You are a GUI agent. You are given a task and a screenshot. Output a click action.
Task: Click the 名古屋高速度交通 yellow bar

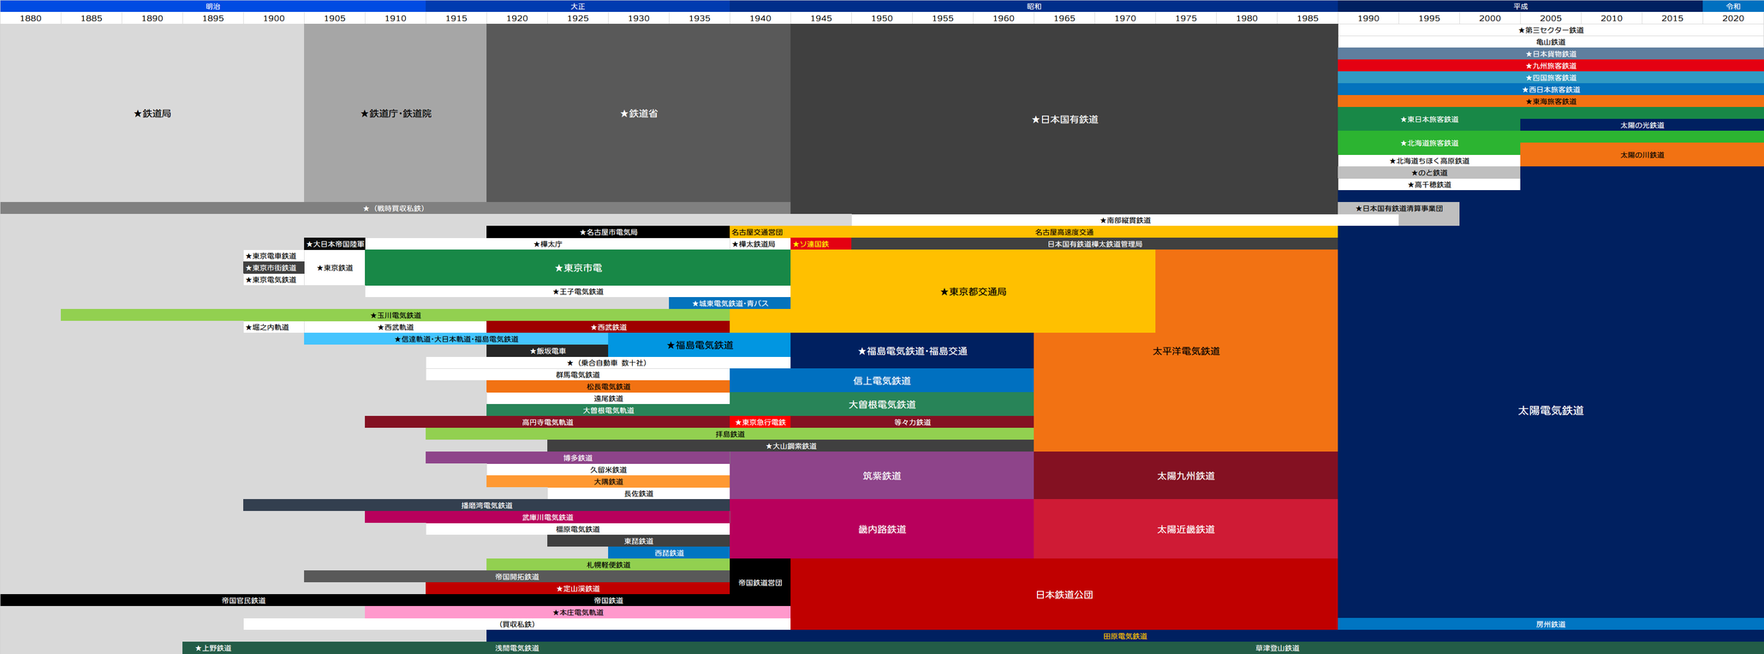click(x=1064, y=232)
